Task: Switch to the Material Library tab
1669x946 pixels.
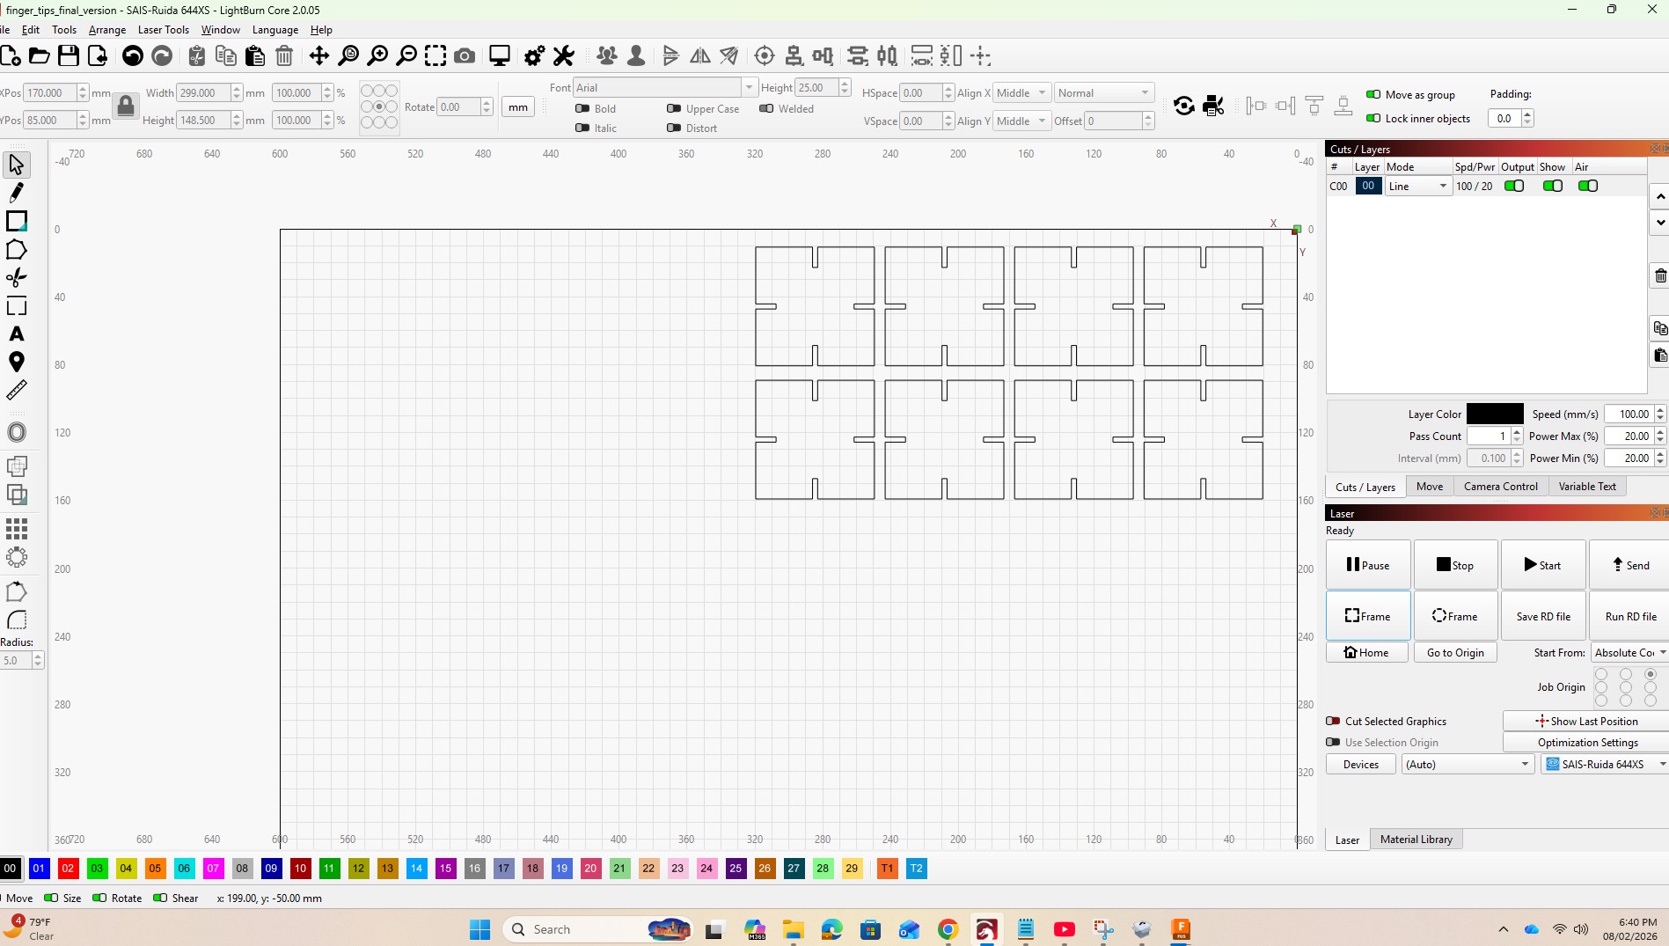Action: [x=1416, y=839]
